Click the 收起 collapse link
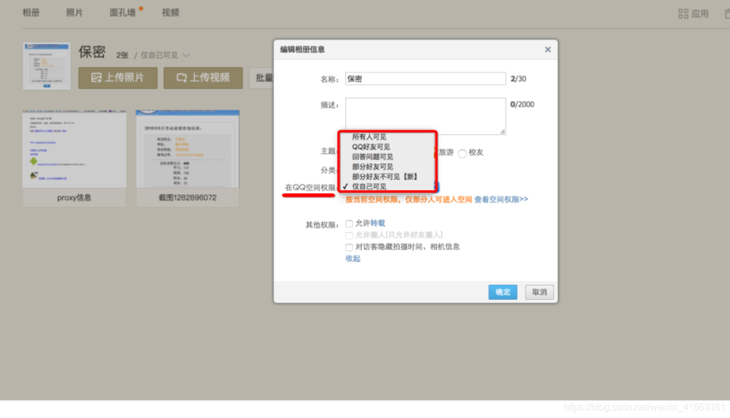This screenshot has width=730, height=418. point(353,259)
